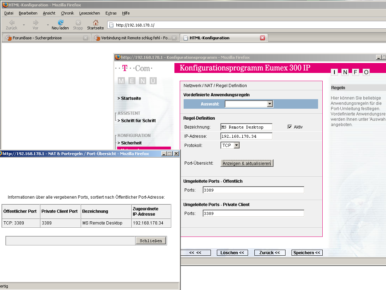The image size is (386, 290).
Task: Switch to the HTML-Konfiguration tab
Action: [224, 38]
